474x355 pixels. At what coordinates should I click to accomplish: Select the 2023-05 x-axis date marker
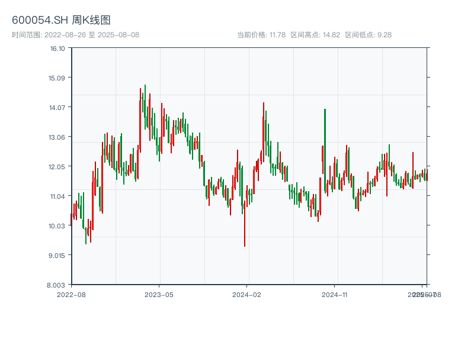click(159, 294)
